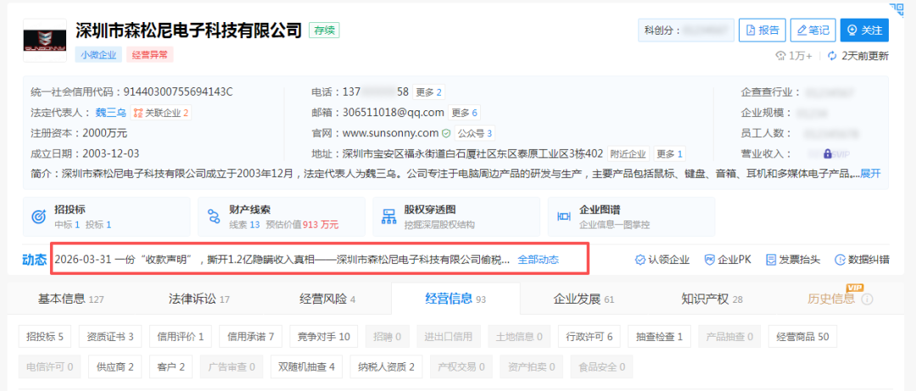Screen dimensions: 916x391
Task: Select 信用评价 1 chip
Action: point(181,337)
